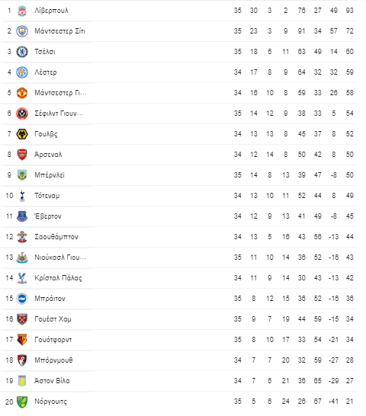Open the Μπέρνλεϊ team page
Screen dimensions: 366x416
50,175
